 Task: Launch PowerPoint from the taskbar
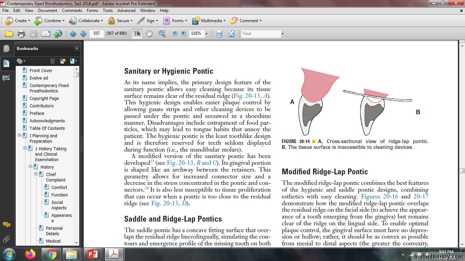click(93, 254)
